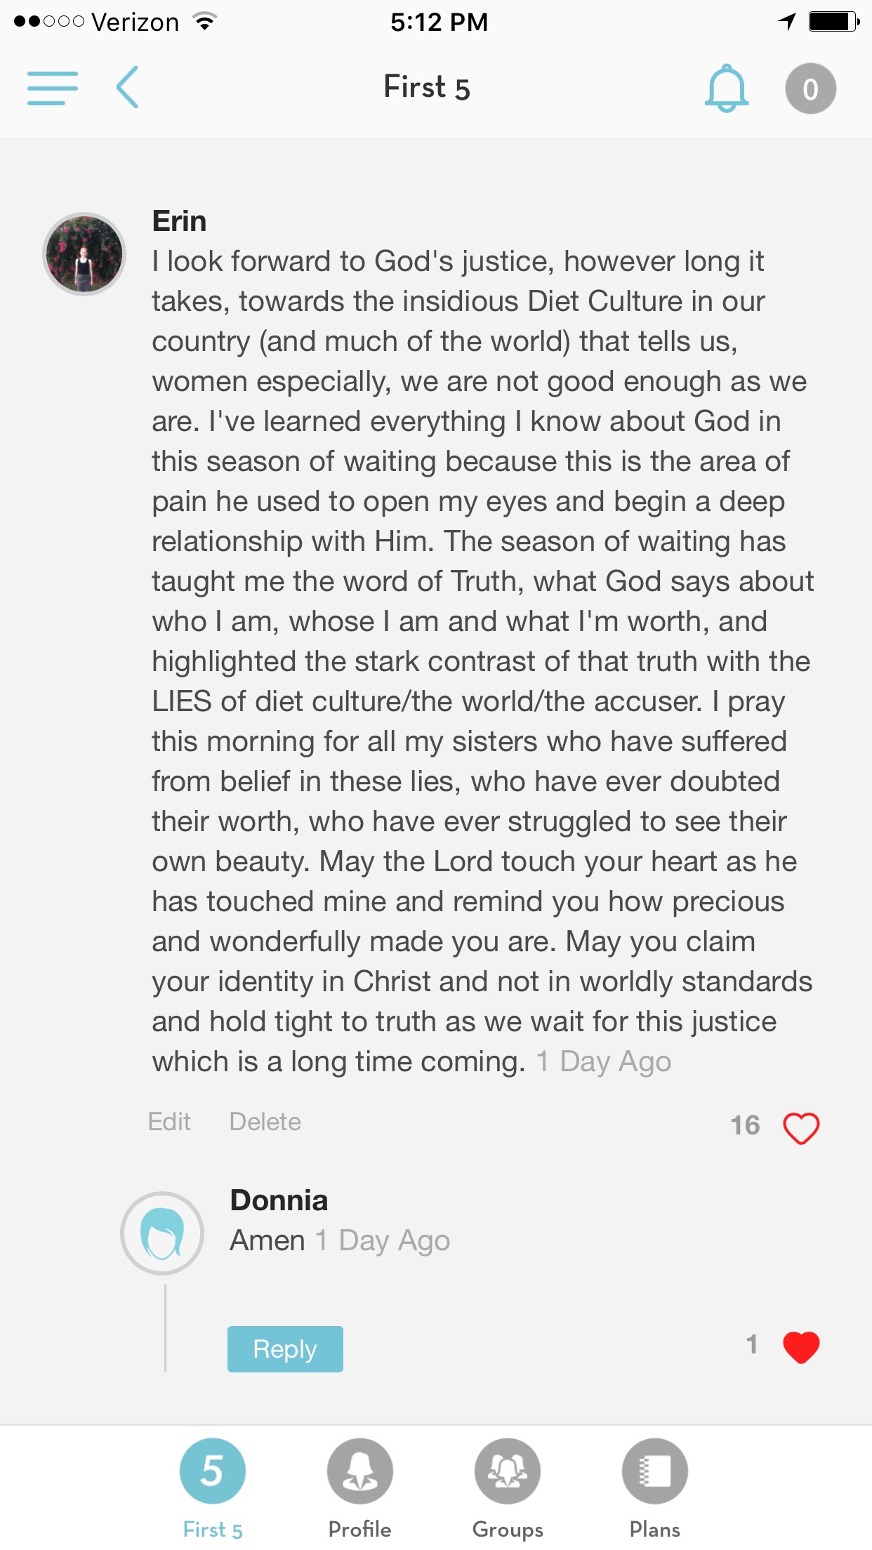Like Erin's comment with outlined heart
The image size is (872, 1550).
[x=800, y=1128]
